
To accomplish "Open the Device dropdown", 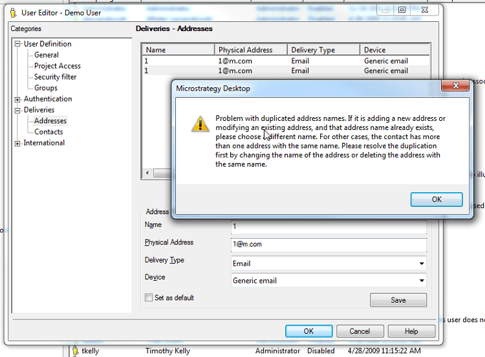I will (422, 281).
